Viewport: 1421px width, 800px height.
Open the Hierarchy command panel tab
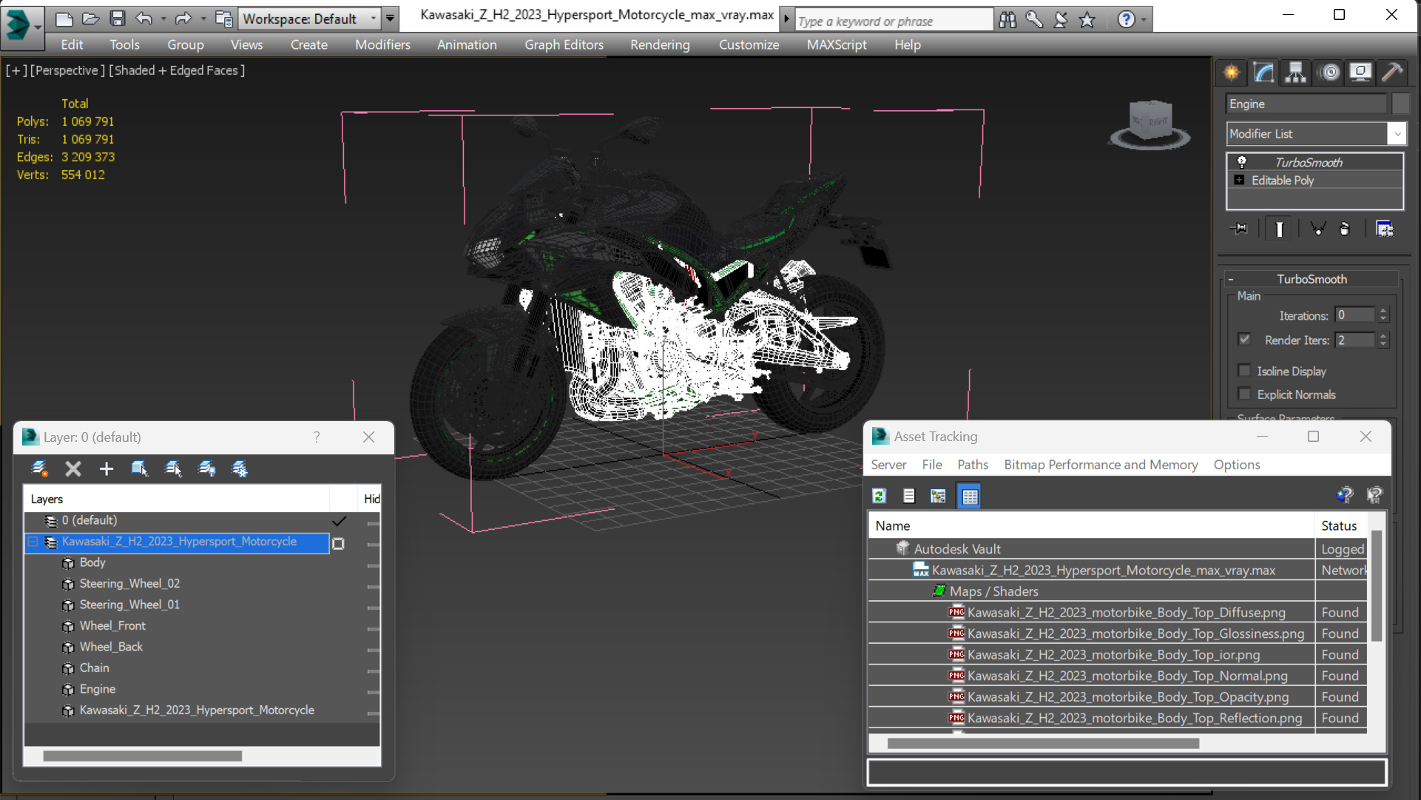(1296, 73)
